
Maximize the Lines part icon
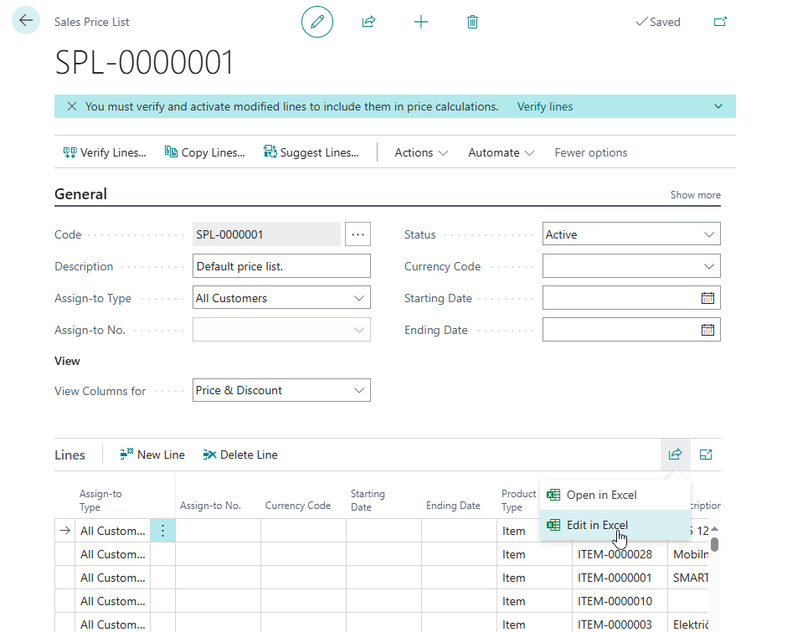pyautogui.click(x=705, y=455)
